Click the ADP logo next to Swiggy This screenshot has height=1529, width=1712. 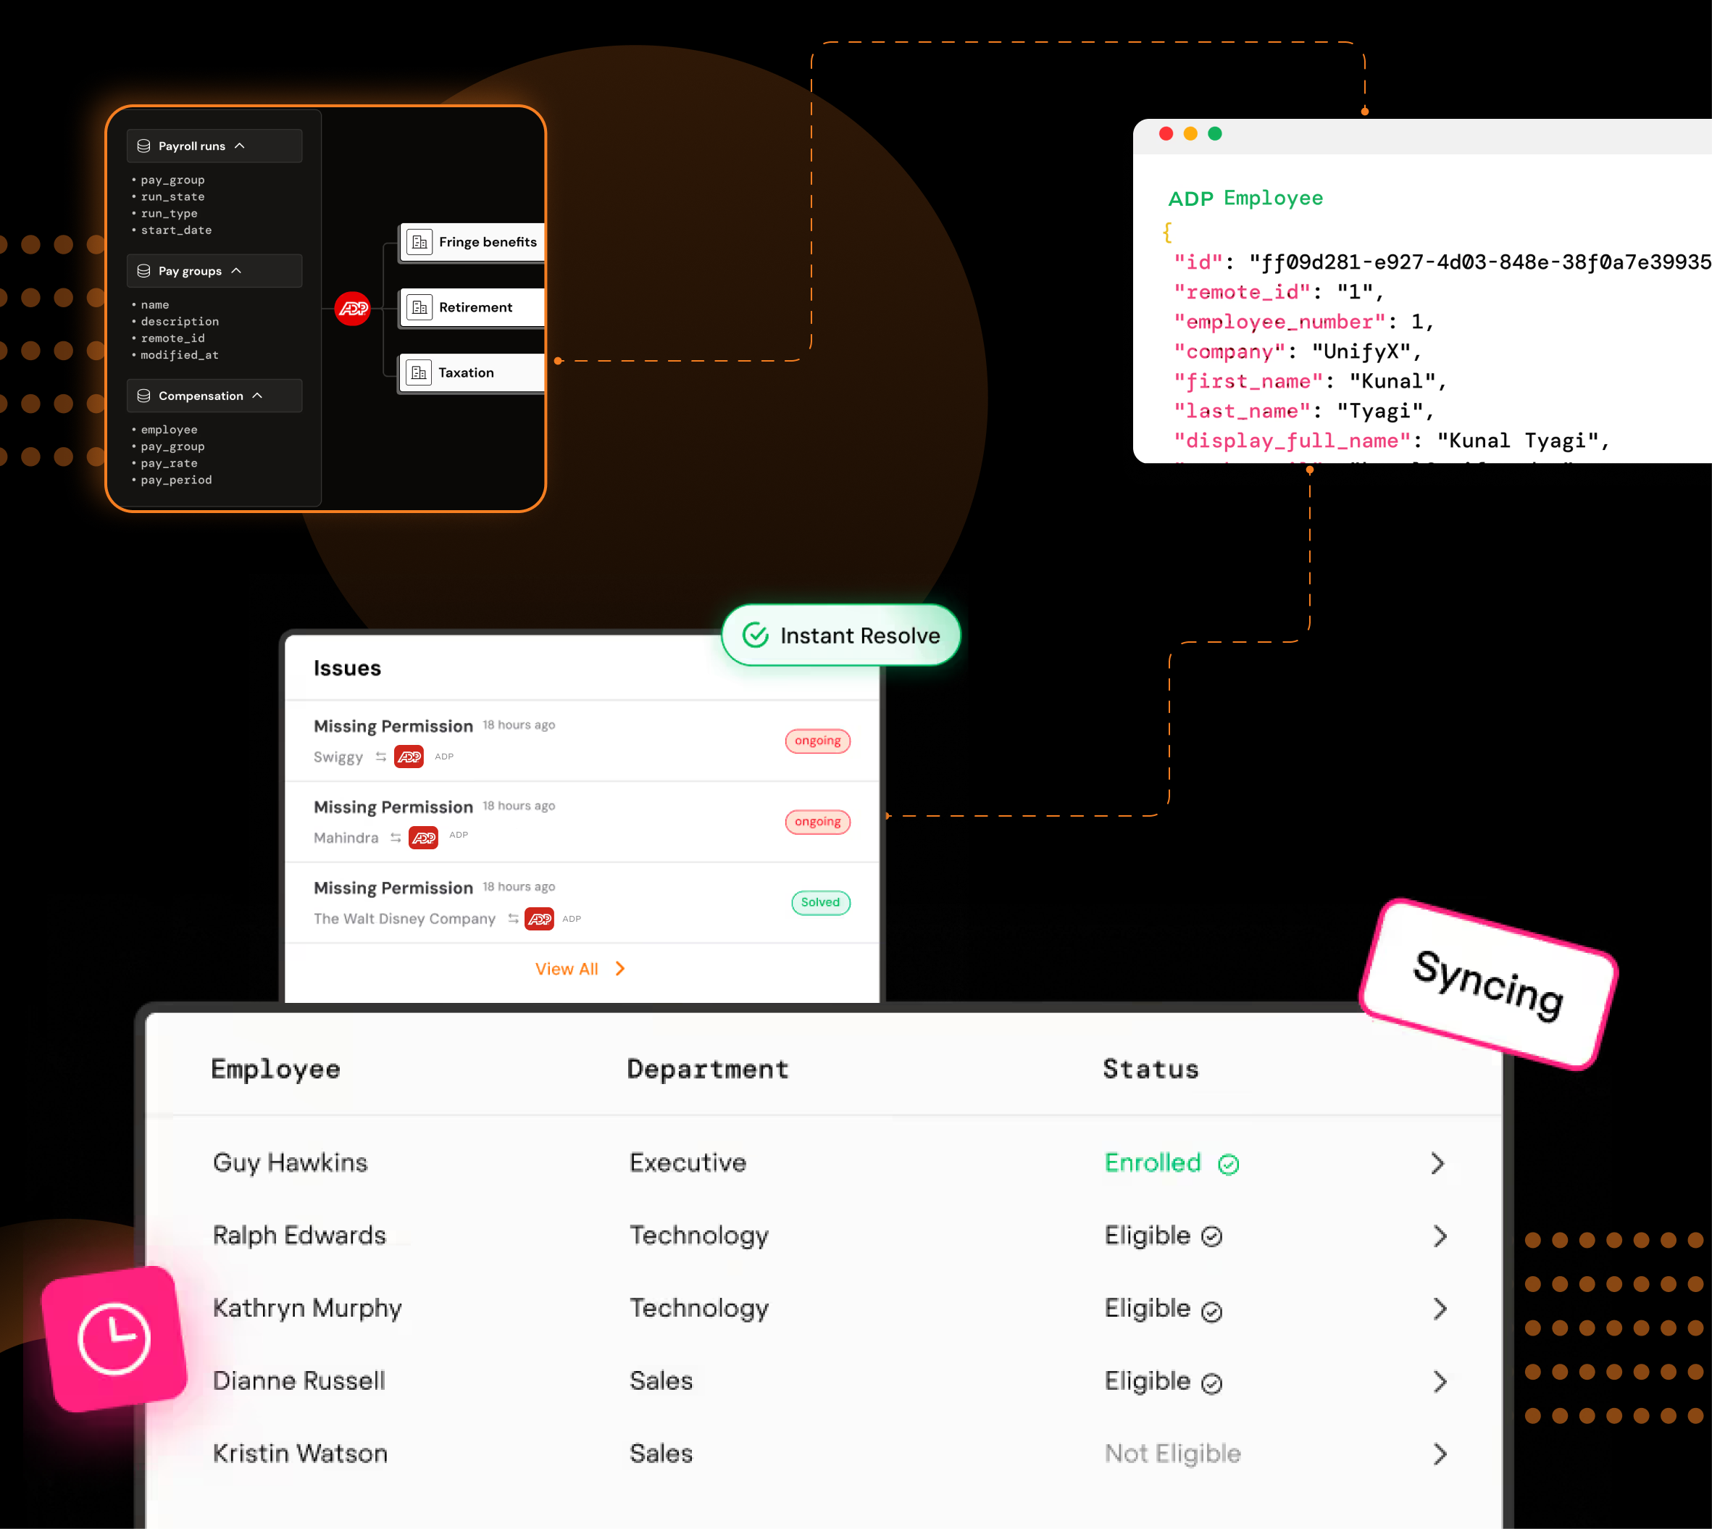coord(409,756)
